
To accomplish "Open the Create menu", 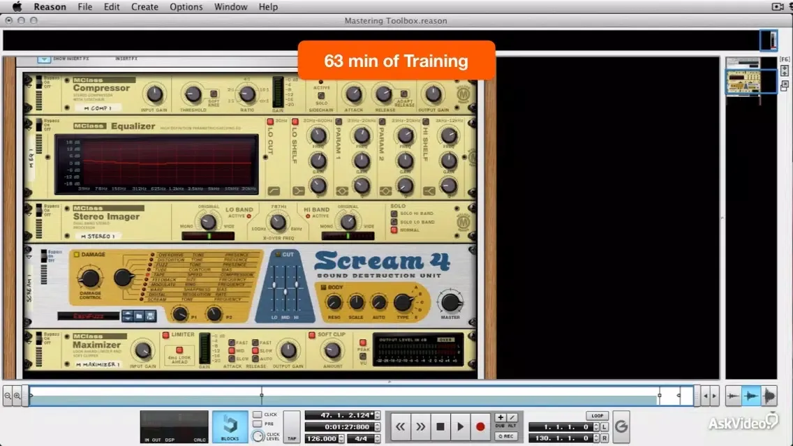I will 144,6.
